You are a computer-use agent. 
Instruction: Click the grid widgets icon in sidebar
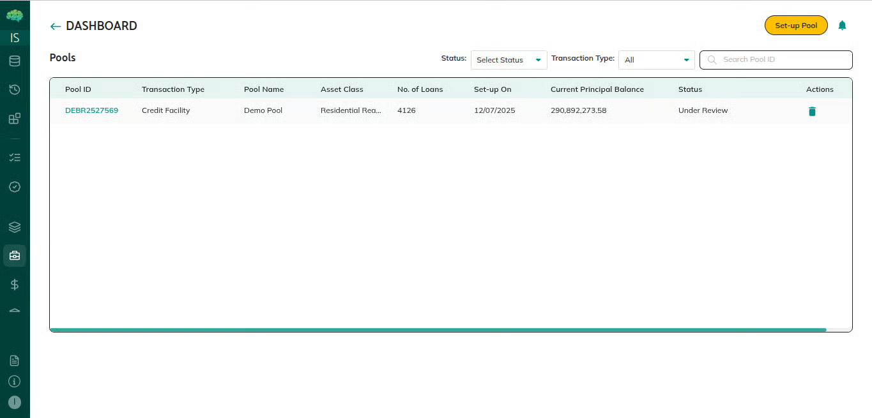click(x=14, y=119)
